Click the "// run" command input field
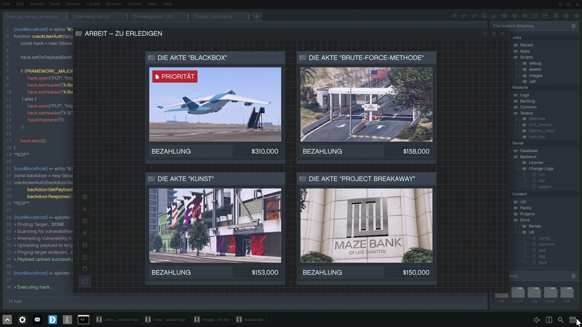Viewport: 582px width, 327px height. coord(245,301)
